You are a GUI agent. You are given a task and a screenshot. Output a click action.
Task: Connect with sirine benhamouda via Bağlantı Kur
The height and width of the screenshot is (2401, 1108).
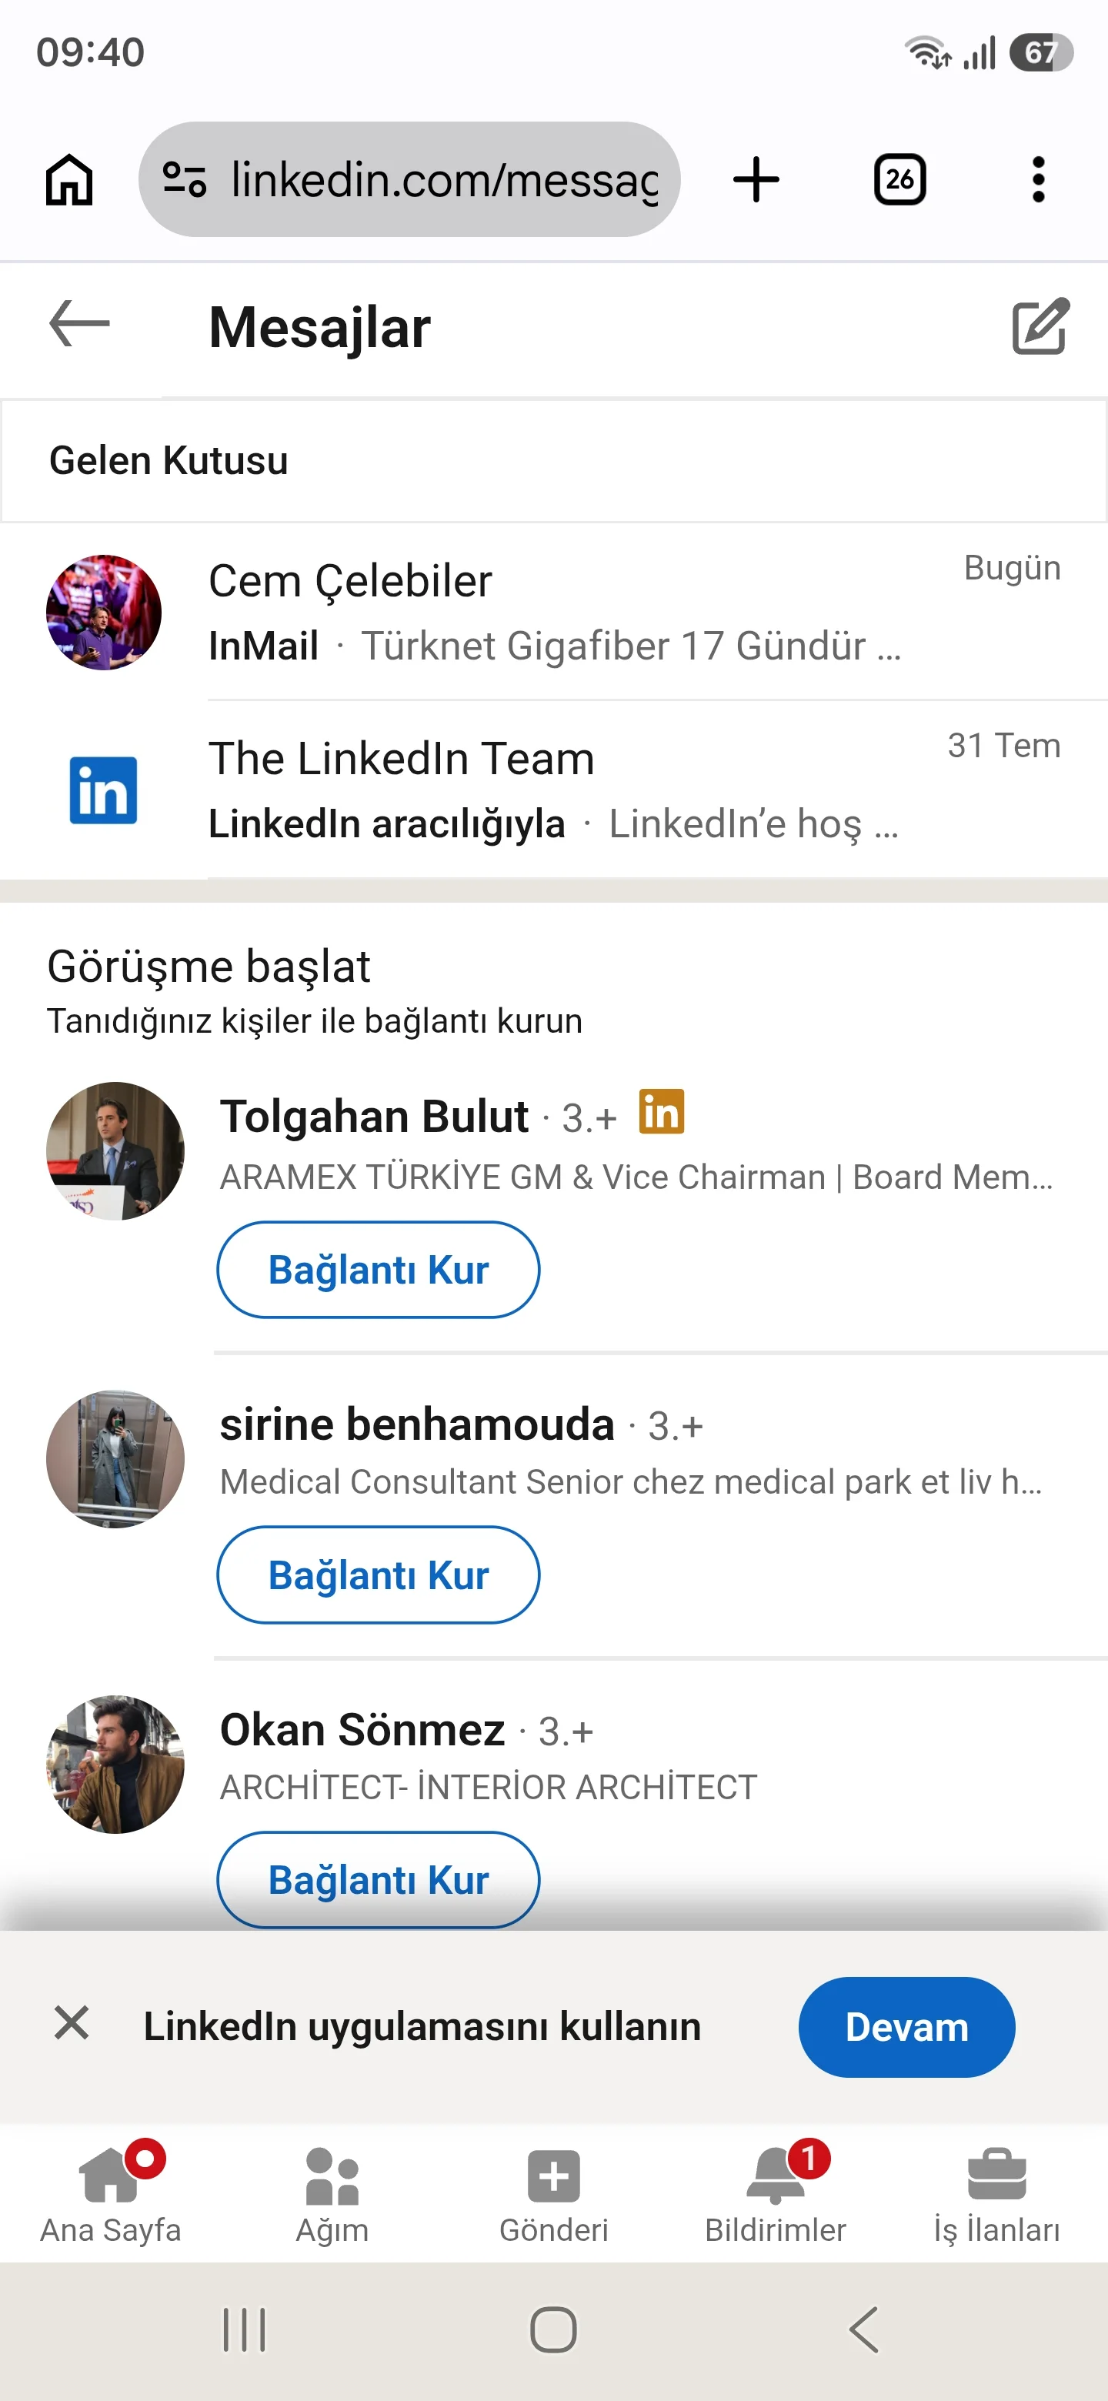[379, 1575]
